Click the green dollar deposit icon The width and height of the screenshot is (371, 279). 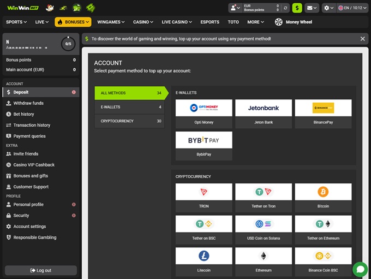(x=297, y=8)
